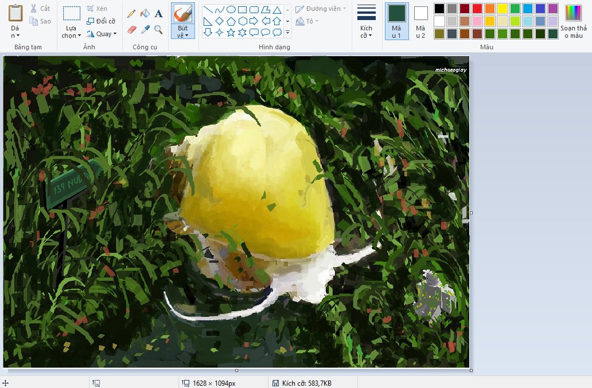Viewport: 592px width, 388px height.
Task: Choose the Rounded rectangle shape
Action: click(254, 10)
